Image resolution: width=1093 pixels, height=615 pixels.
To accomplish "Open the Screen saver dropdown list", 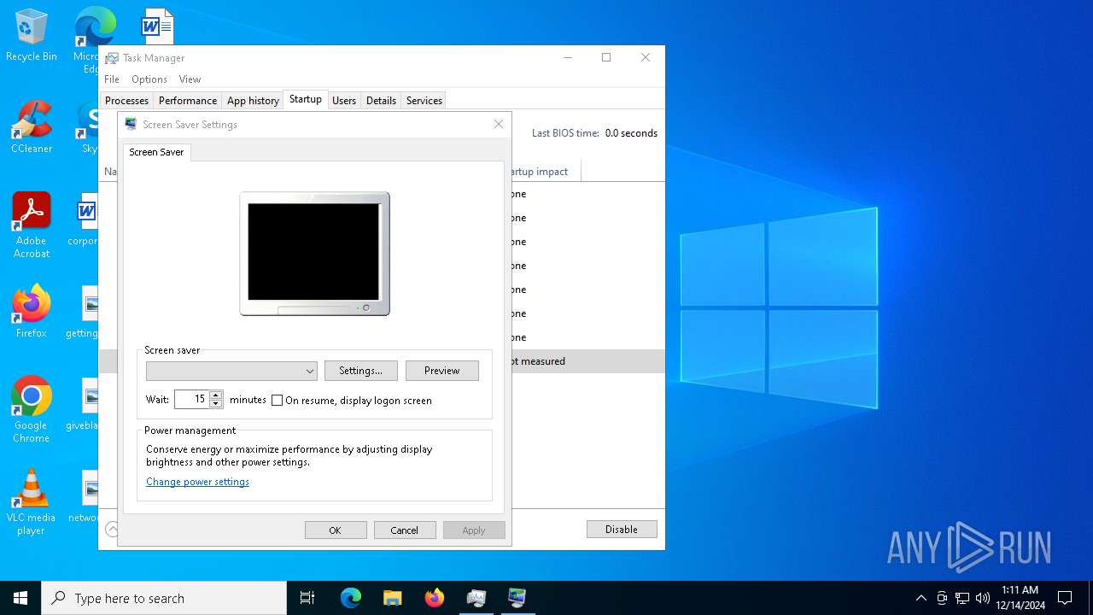I will 231,371.
